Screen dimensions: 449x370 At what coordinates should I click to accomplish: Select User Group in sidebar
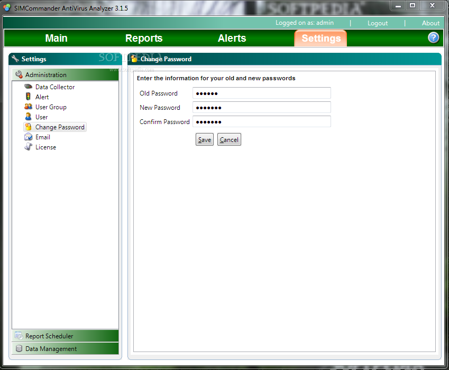51,107
